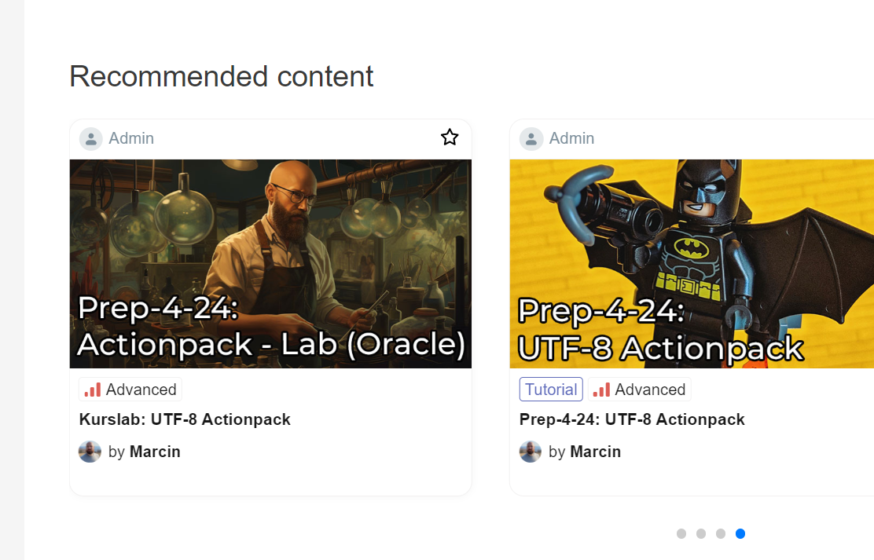Click the Oracle lab thumbnail image
The width and height of the screenshot is (874, 560).
tap(270, 263)
